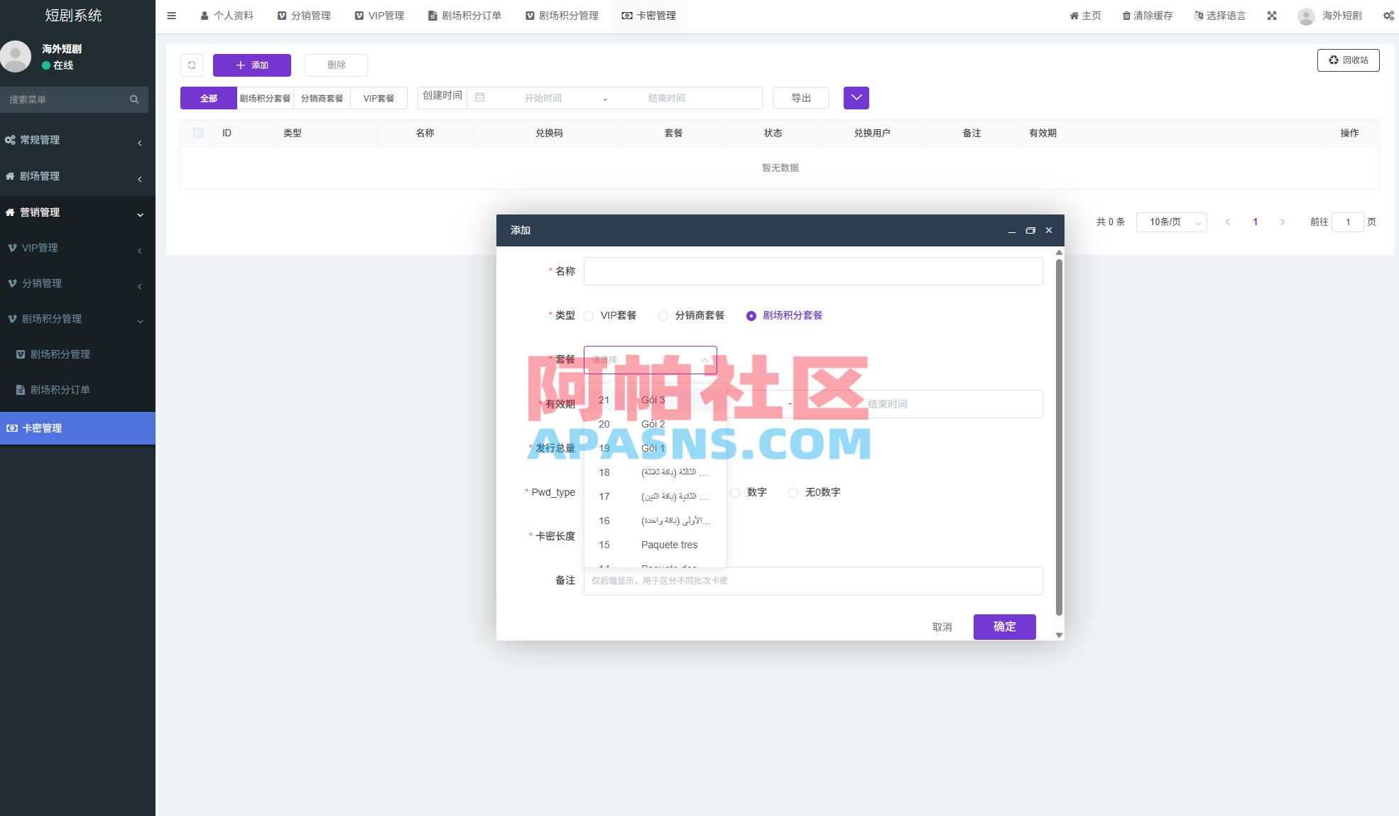Select Gói 2 from the package list

(652, 424)
